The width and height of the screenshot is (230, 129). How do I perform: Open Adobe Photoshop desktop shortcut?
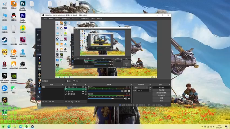(x=23, y=5)
